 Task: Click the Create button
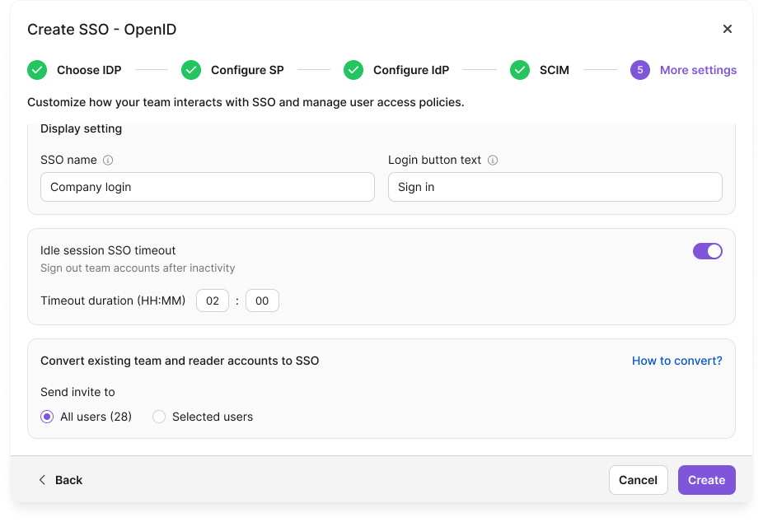706,480
